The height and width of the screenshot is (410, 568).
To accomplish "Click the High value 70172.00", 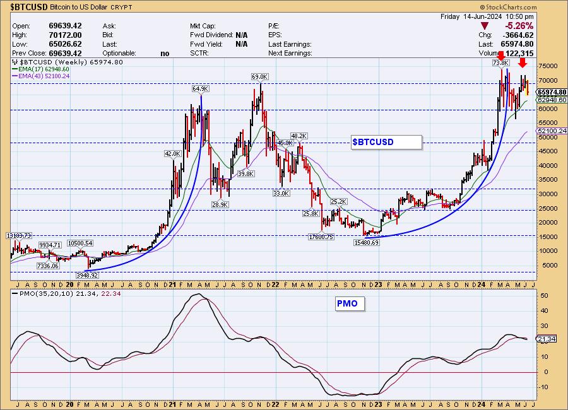I will 65,35.
